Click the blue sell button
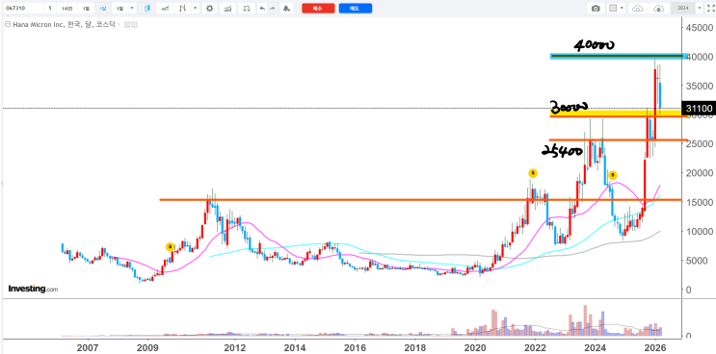This screenshot has width=716, height=354. [356, 9]
